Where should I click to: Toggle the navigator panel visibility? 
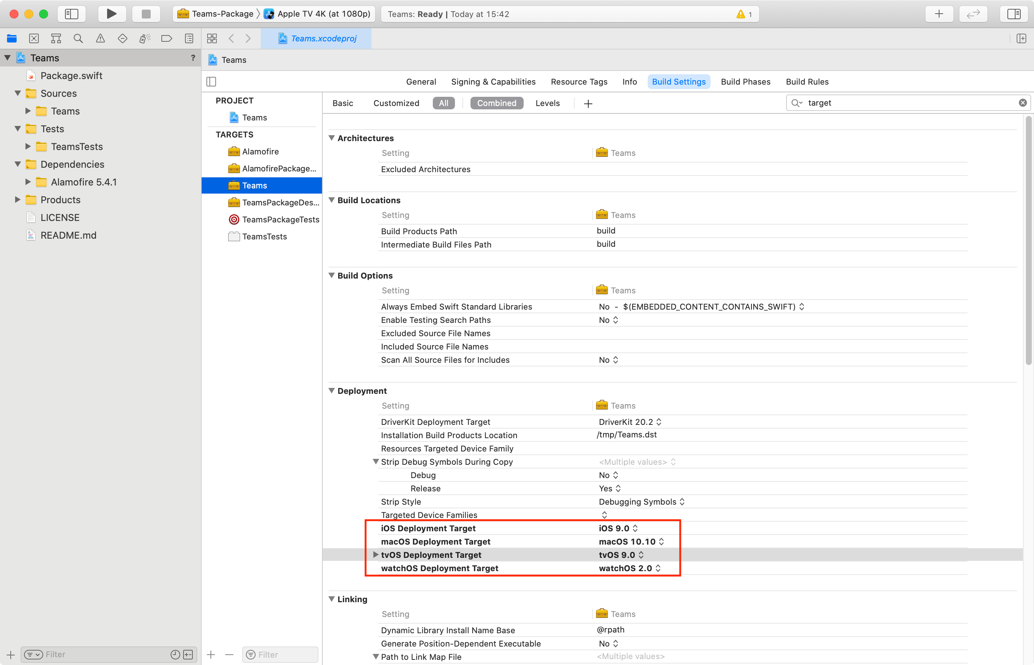click(71, 14)
